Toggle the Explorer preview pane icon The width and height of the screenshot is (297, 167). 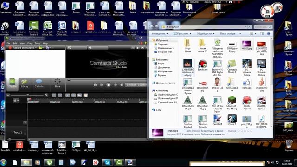[262, 34]
